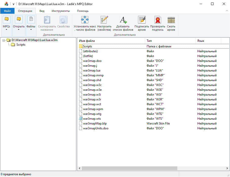230x177 pixels.
Task: Open MPQs dropdown arrow
Action: point(6,30)
